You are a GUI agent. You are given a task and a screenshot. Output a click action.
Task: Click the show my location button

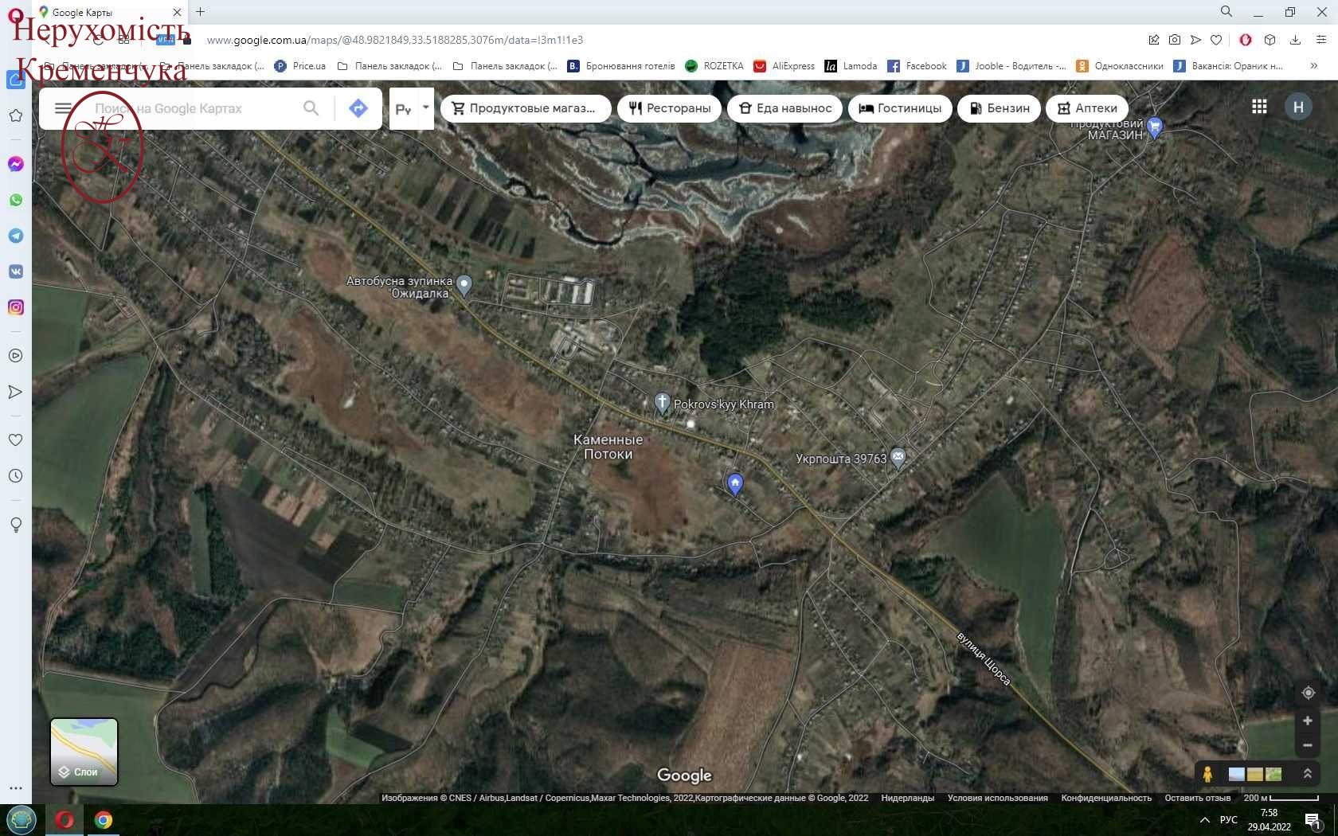1308,693
